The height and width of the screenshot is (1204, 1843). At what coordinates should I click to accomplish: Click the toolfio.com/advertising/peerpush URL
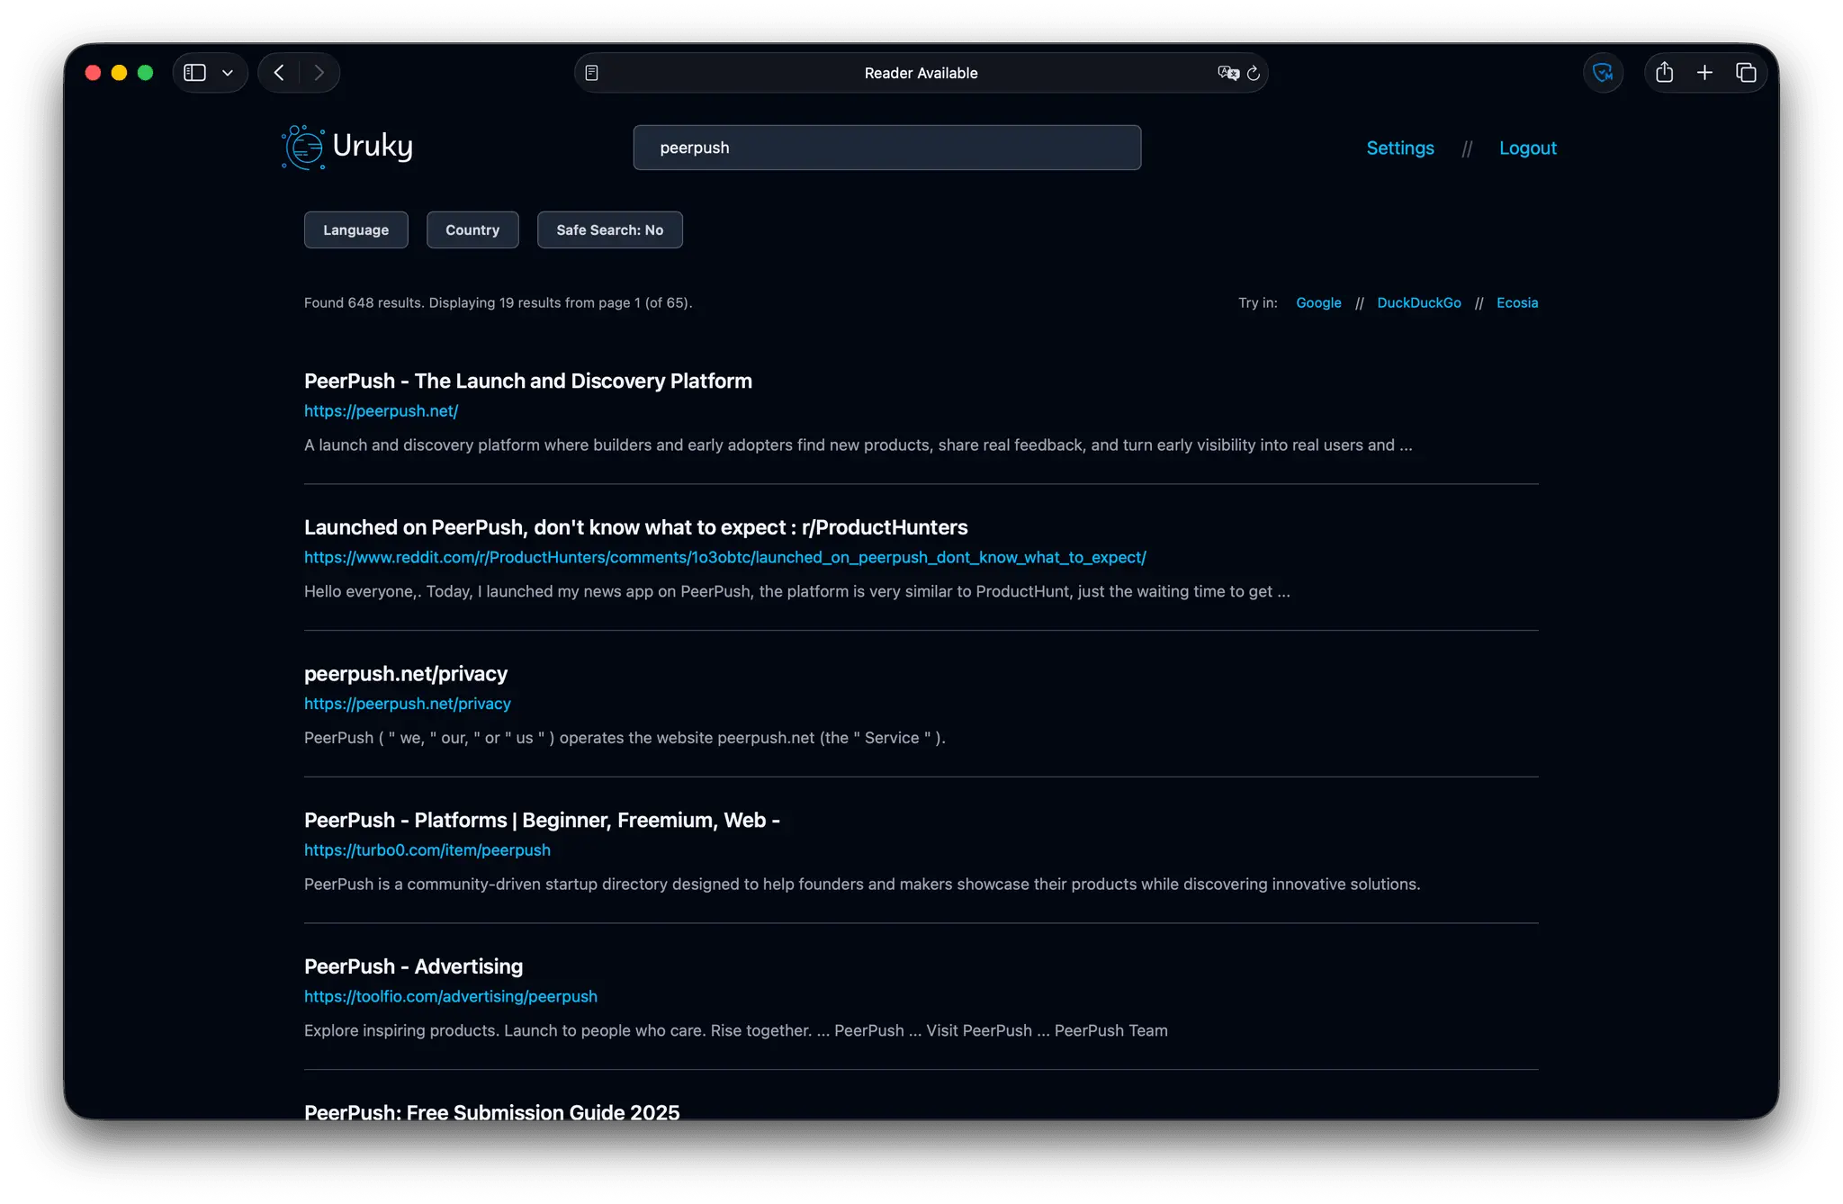coord(450,997)
